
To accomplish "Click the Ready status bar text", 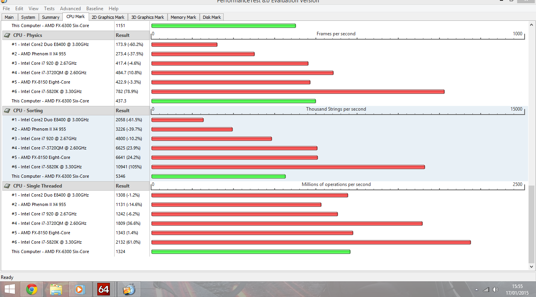I will pos(7,277).
